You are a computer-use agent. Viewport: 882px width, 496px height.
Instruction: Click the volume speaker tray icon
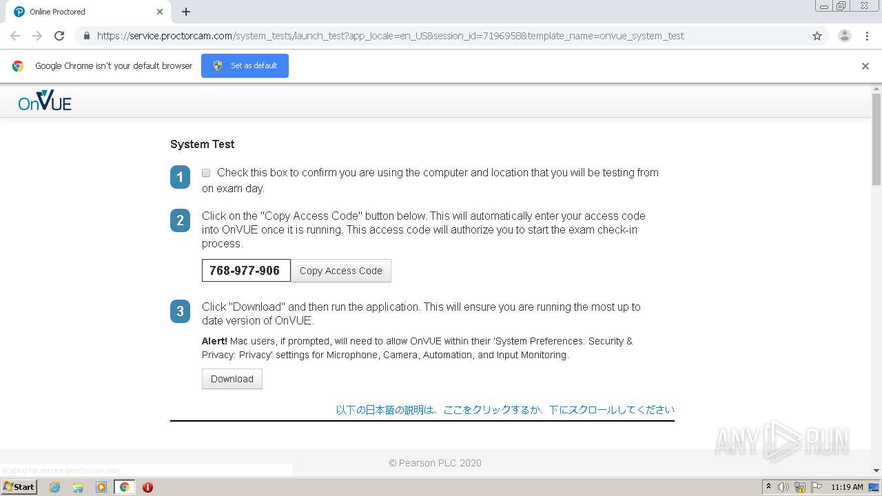click(783, 487)
